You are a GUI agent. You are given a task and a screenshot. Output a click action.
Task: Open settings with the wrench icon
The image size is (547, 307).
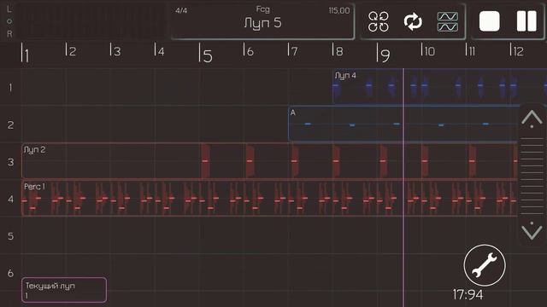coord(485,265)
